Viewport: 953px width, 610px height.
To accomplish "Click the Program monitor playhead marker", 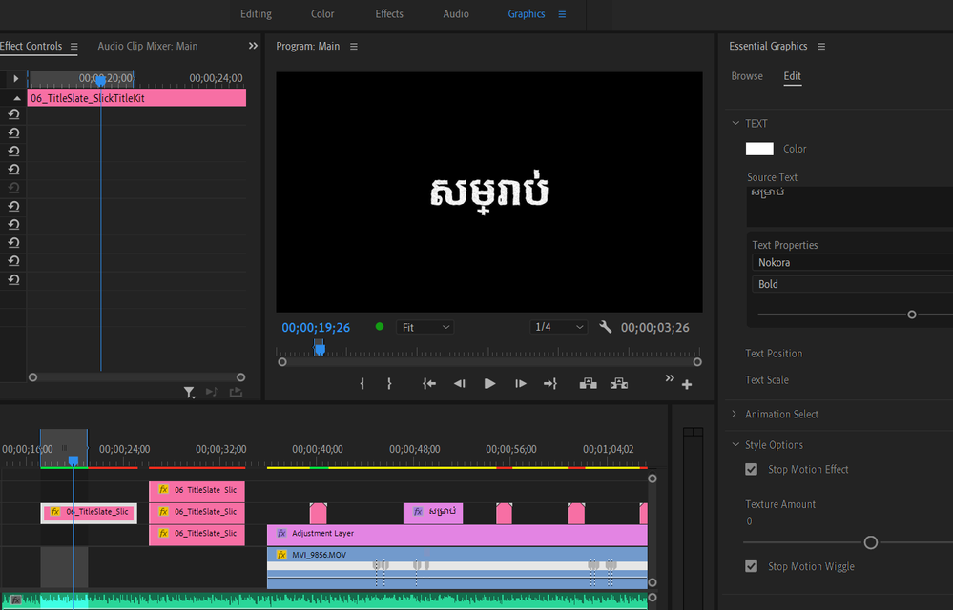I will click(x=319, y=348).
